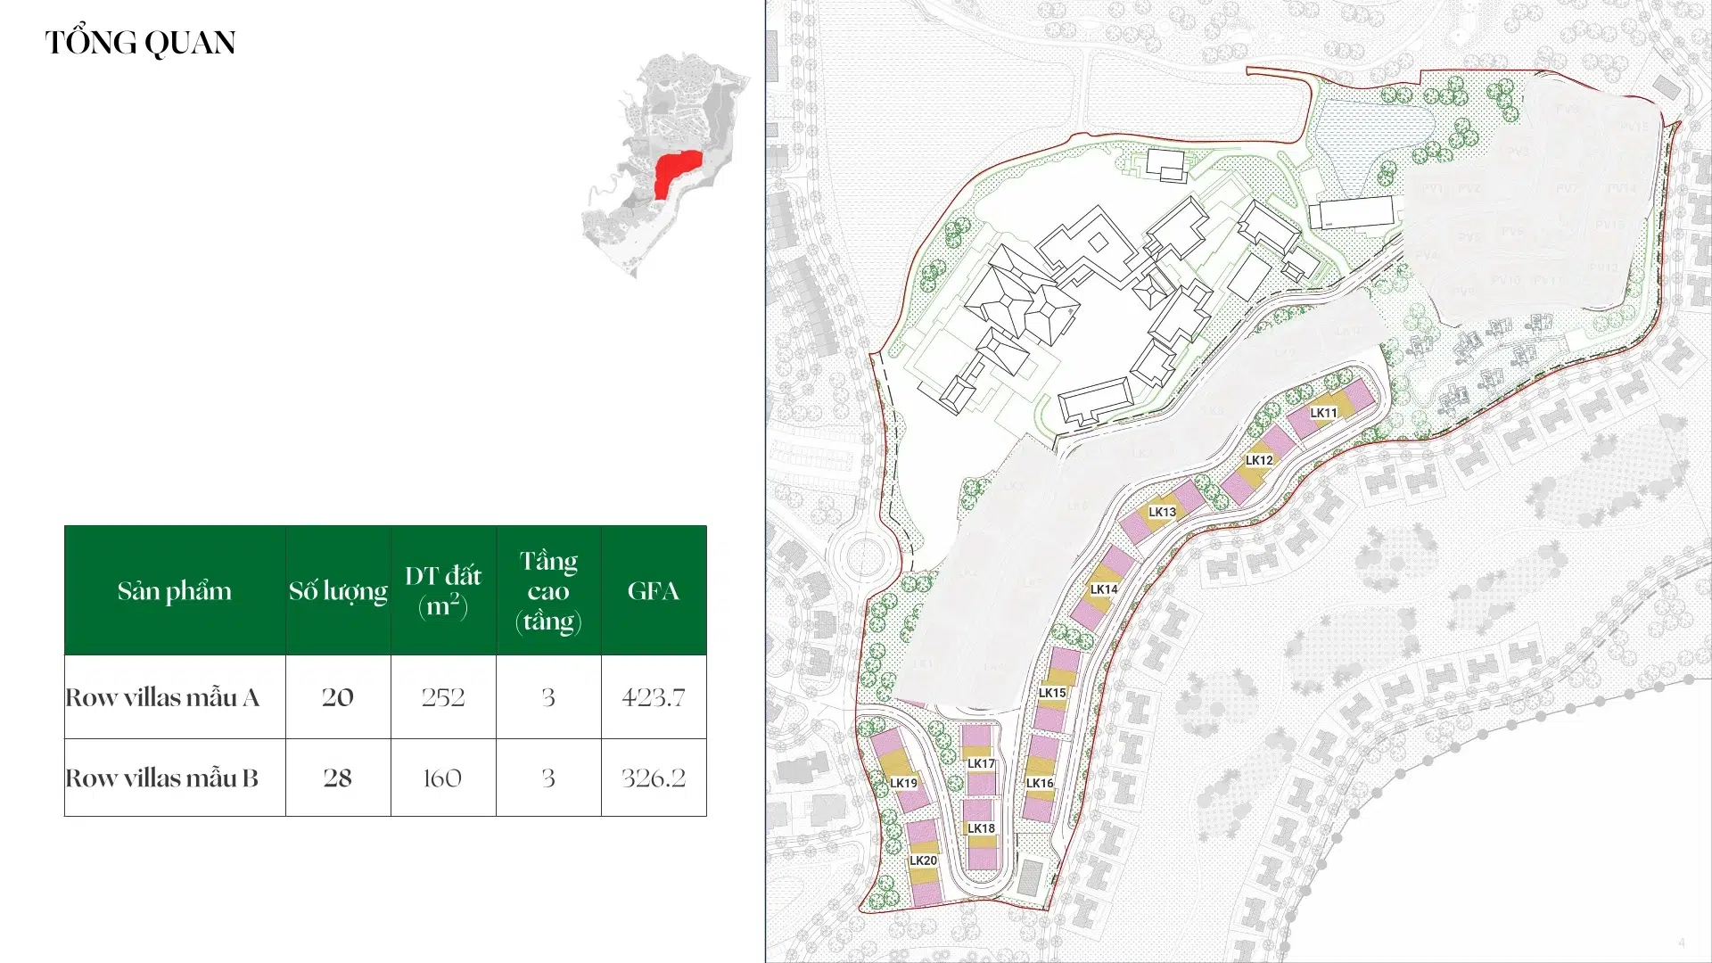Click the Tầng cao column header
1712x963 pixels.
tap(547, 591)
